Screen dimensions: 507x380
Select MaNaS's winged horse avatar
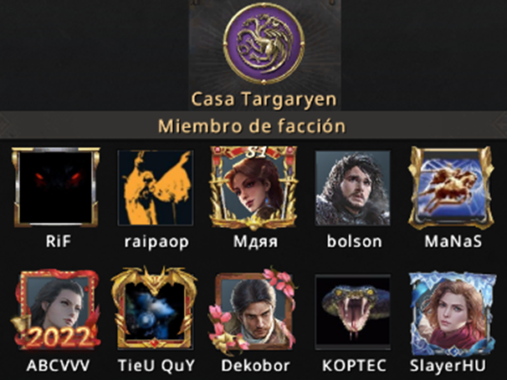pos(452,188)
